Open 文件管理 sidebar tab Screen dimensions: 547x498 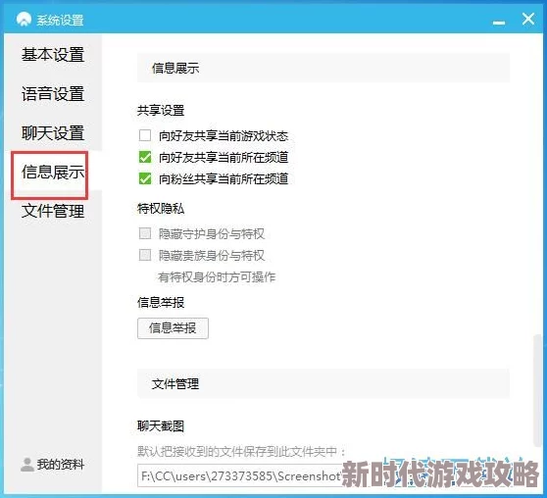click(53, 211)
